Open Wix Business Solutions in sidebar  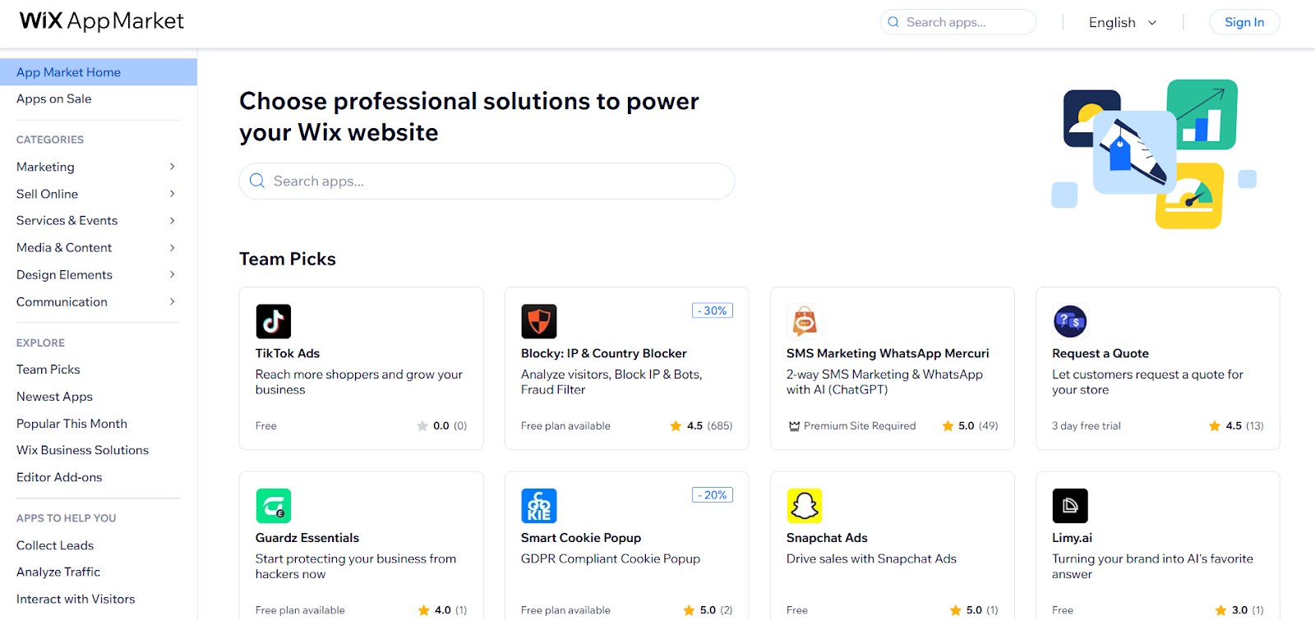tap(82, 450)
